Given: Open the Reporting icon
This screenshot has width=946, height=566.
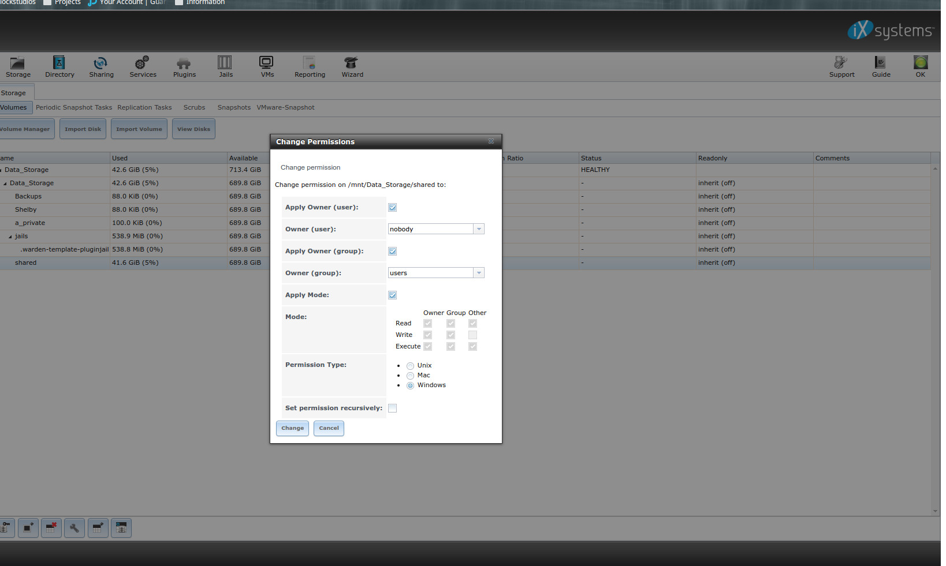Looking at the screenshot, I should pyautogui.click(x=310, y=62).
